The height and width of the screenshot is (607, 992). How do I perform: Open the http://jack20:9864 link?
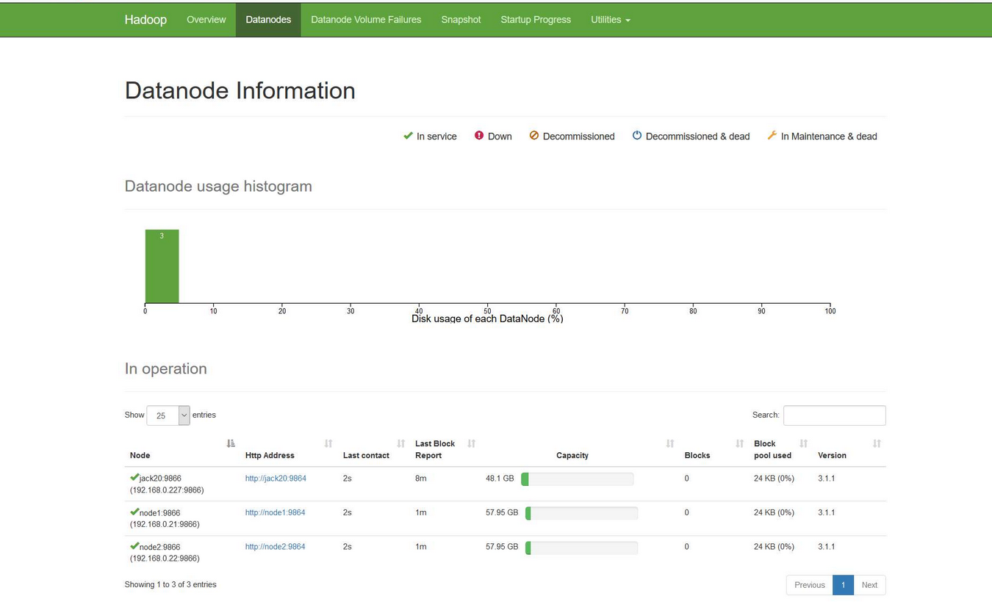click(276, 479)
